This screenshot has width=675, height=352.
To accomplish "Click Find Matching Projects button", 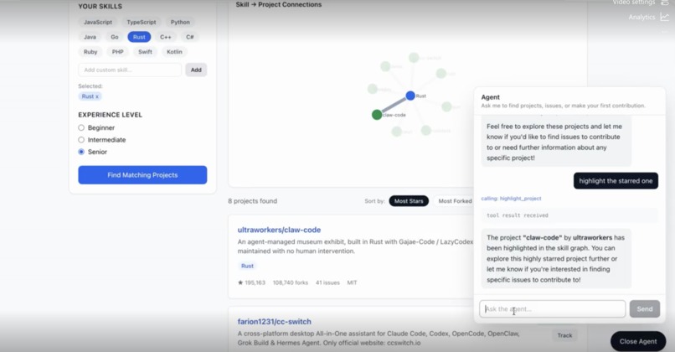I will point(142,175).
